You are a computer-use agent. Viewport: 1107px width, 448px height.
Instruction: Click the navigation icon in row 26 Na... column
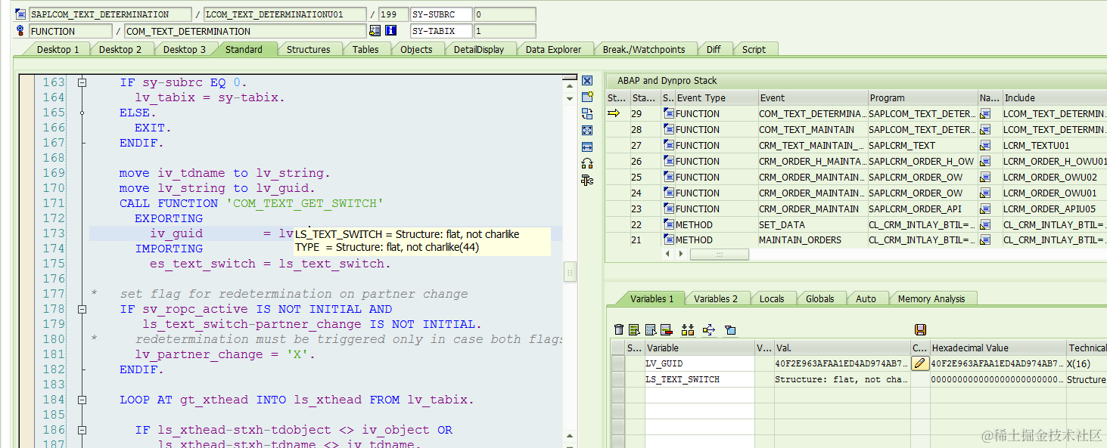tap(985, 161)
